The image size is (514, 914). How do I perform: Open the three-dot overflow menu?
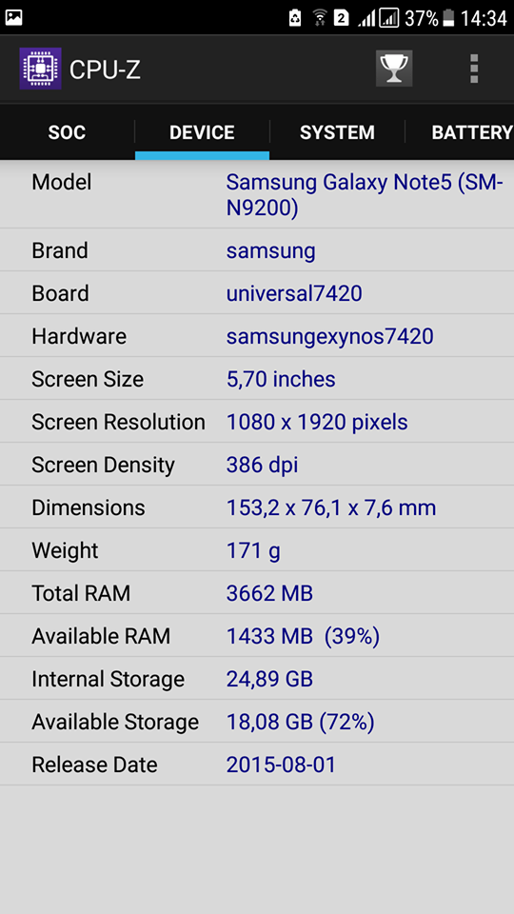pos(474,69)
